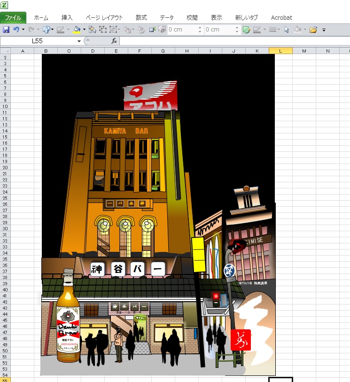Open the first shape outline dropdown arrow
This screenshot has width=350, height=382.
click(68, 30)
